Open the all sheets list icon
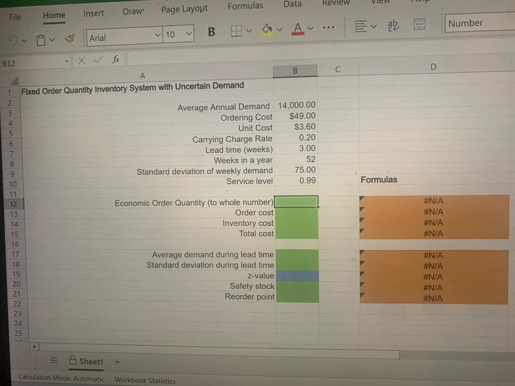 click(54, 361)
